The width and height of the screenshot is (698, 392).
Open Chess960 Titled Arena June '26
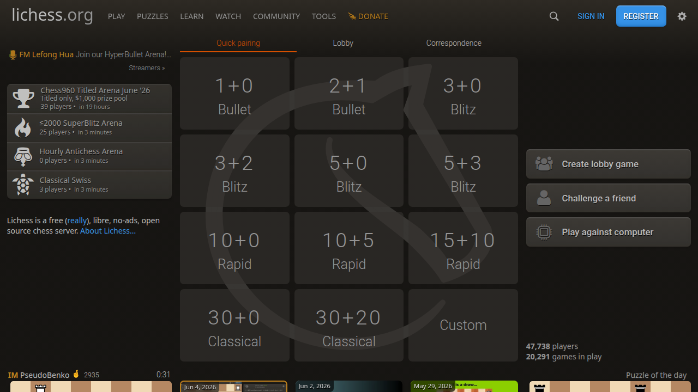pyautogui.click(x=89, y=99)
